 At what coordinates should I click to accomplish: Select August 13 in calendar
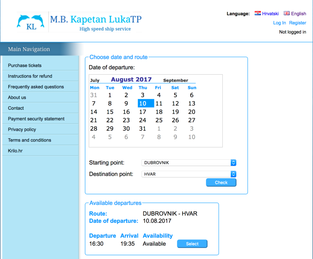192,103
